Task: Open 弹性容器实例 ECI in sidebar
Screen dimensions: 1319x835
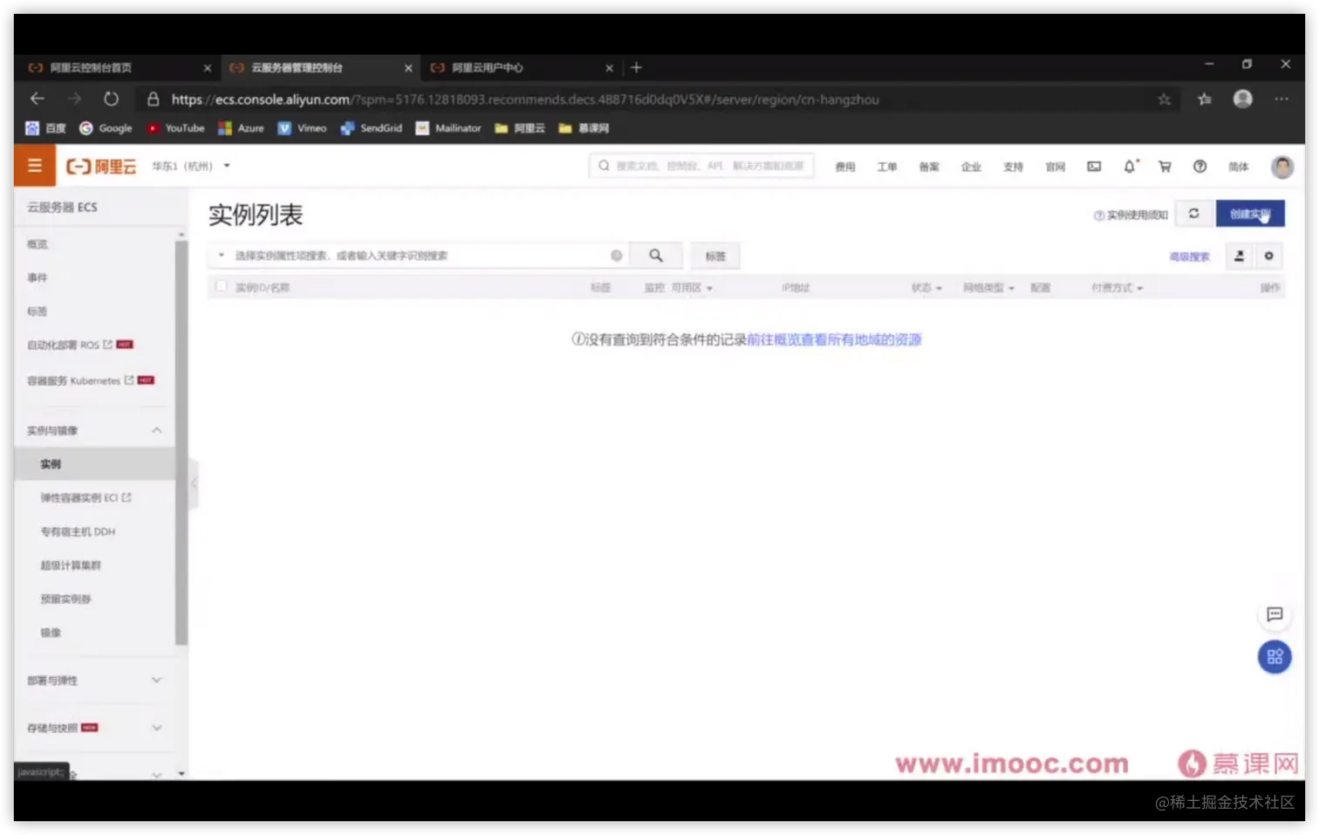Action: tap(85, 497)
